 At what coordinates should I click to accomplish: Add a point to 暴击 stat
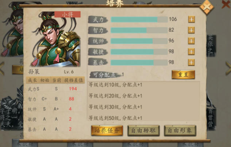(x=191, y=63)
